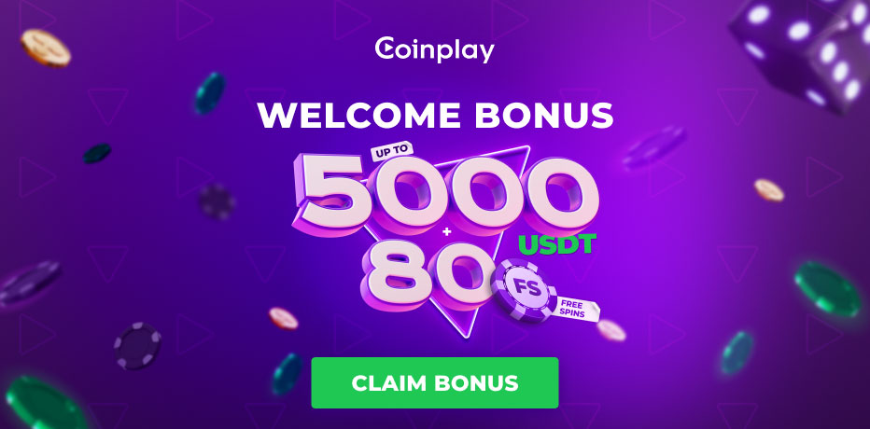Click the pink chip right of FREE SPINS

(611, 330)
